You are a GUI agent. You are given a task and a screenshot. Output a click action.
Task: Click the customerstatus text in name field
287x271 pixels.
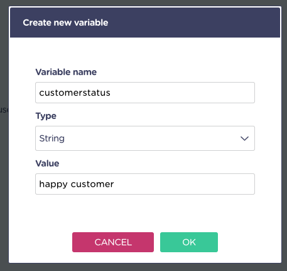coord(75,93)
